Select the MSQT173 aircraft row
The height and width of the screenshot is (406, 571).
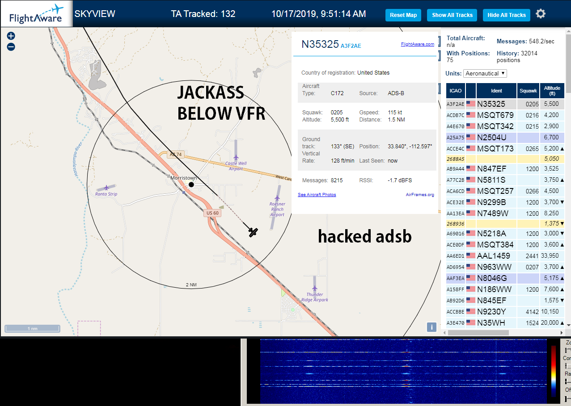(505, 148)
